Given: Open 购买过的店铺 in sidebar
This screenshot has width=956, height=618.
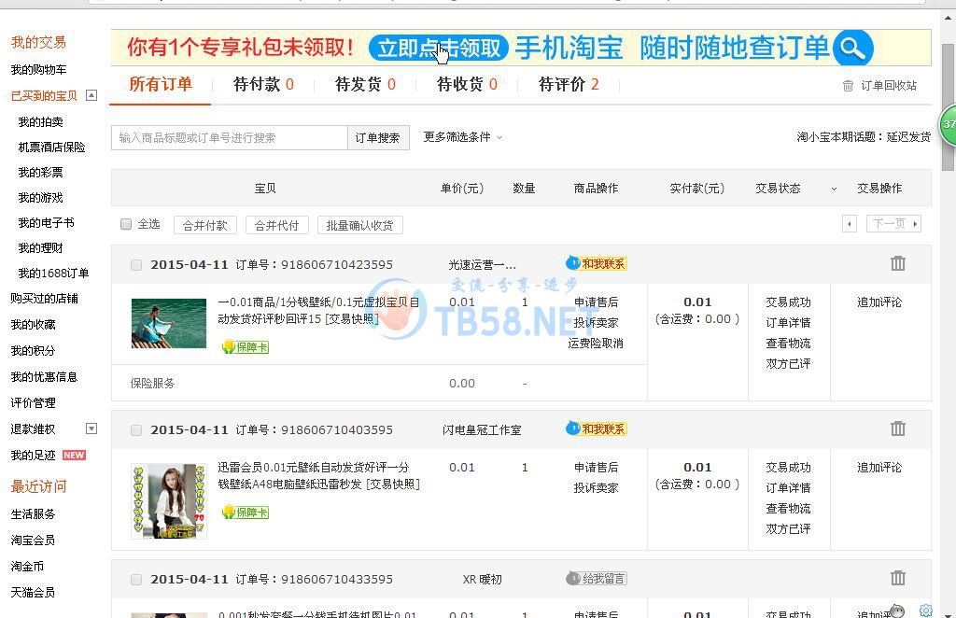Looking at the screenshot, I should click(45, 298).
